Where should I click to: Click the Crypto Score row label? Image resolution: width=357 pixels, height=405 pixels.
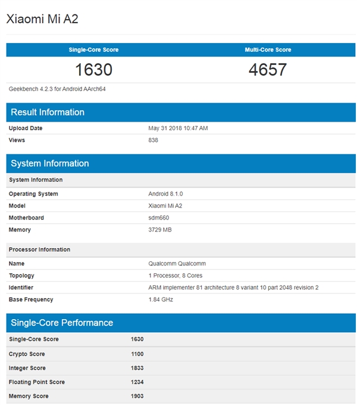point(27,354)
